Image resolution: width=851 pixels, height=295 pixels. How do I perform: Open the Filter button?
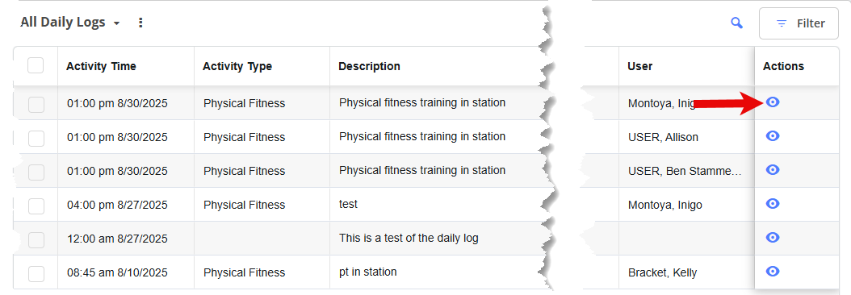[799, 23]
